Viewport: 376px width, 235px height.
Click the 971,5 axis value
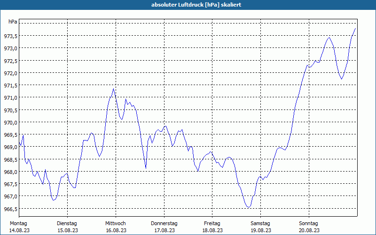(10, 86)
